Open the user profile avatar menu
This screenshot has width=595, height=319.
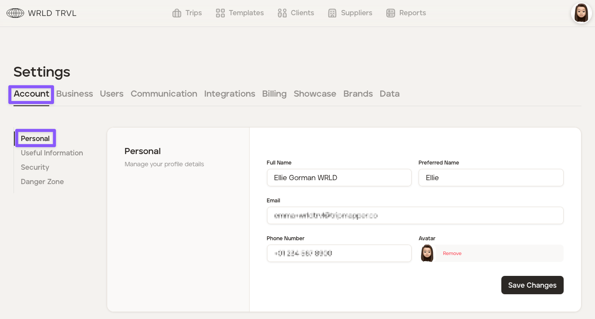pyautogui.click(x=581, y=13)
